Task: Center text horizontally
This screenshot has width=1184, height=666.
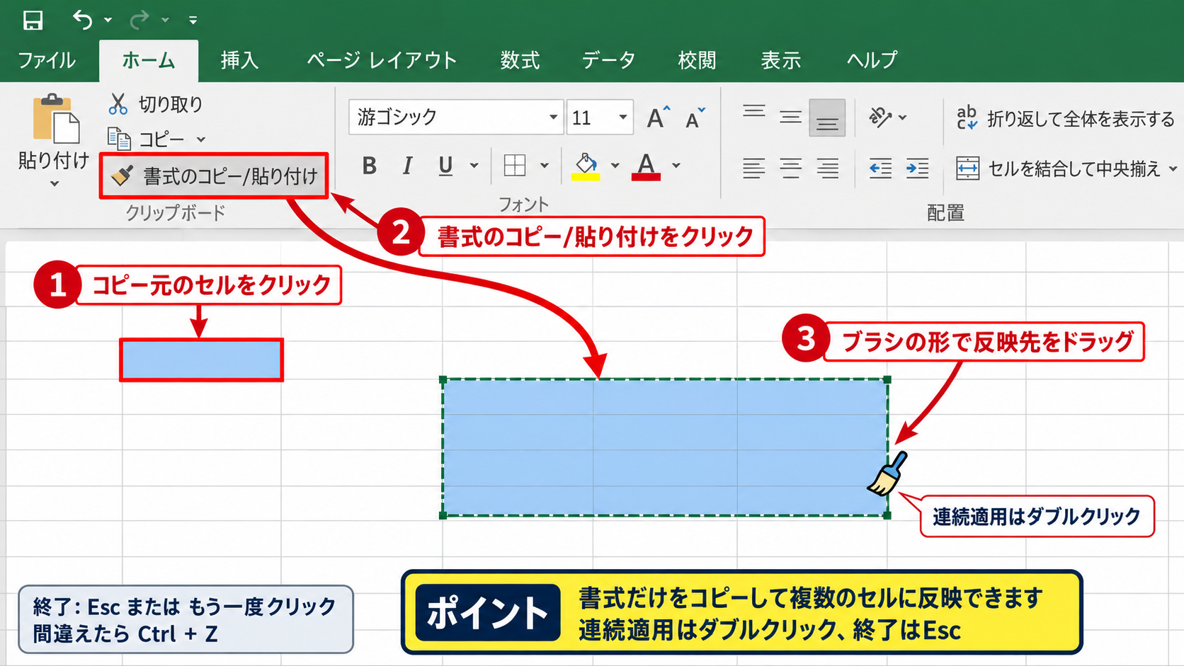Action: pos(790,168)
